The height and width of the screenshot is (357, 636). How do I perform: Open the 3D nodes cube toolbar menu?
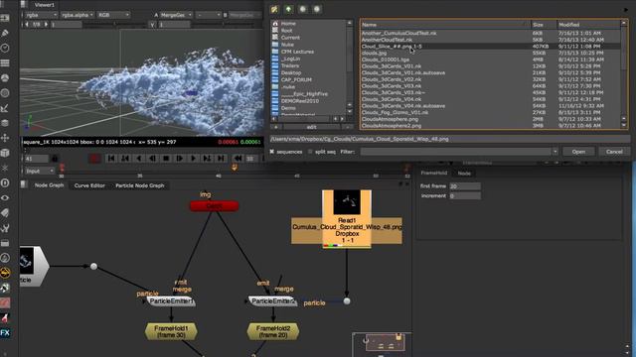pos(5,153)
